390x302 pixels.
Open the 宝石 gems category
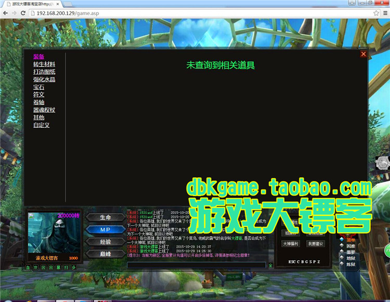[38, 87]
